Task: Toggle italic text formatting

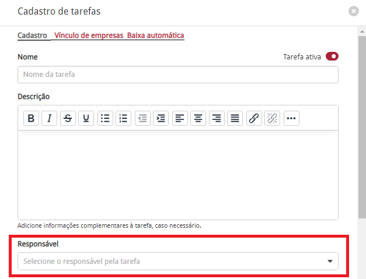Action: click(x=49, y=118)
